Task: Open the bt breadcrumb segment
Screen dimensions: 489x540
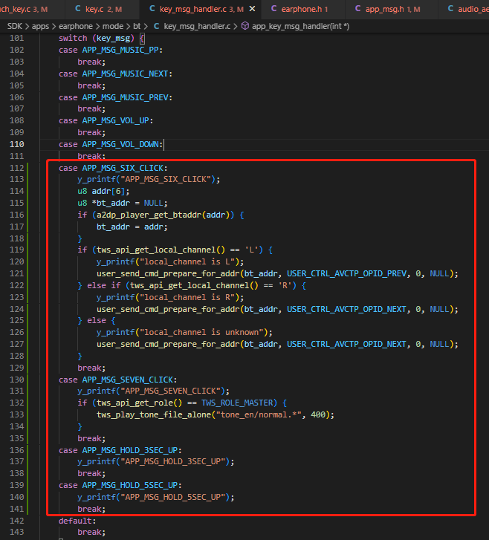Action: click(137, 26)
